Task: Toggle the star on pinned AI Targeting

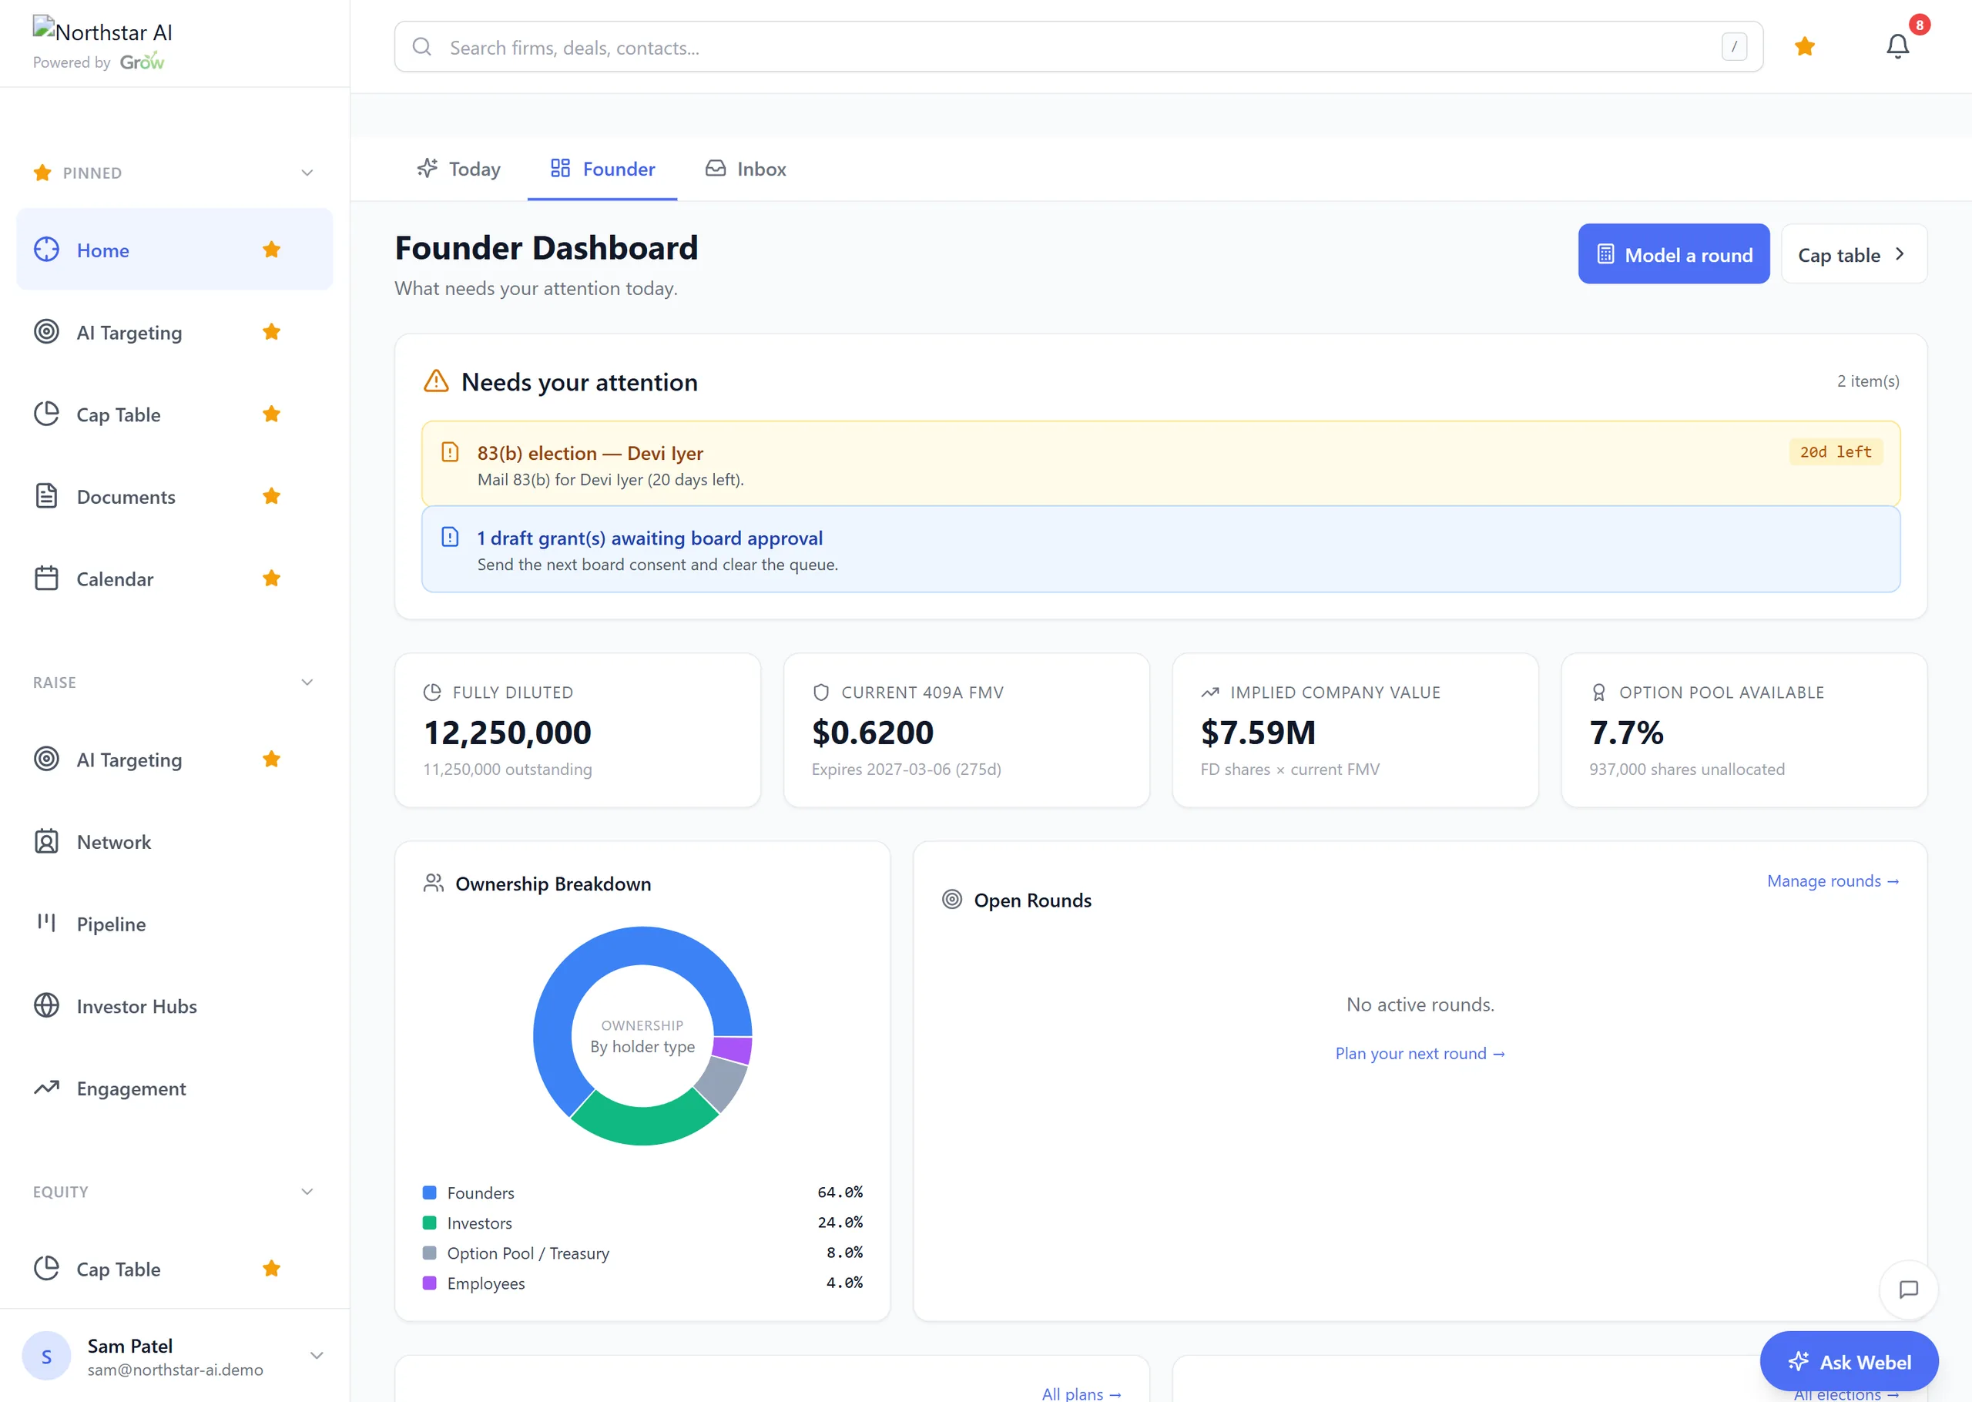Action: (271, 331)
